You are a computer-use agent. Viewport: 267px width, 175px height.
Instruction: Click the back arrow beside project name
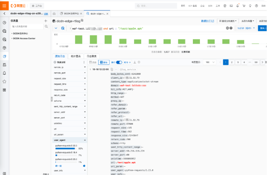point(4,14)
